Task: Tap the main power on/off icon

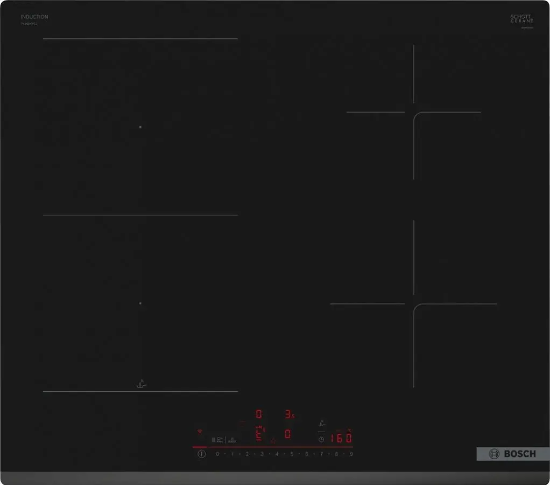Action: (x=201, y=454)
